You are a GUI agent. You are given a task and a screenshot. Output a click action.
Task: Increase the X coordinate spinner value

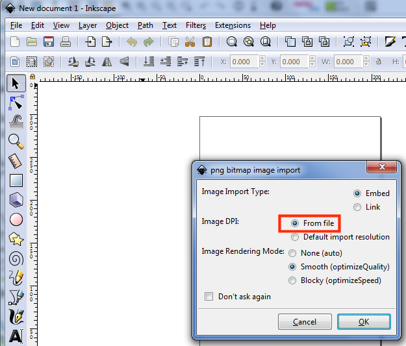(x=262, y=59)
